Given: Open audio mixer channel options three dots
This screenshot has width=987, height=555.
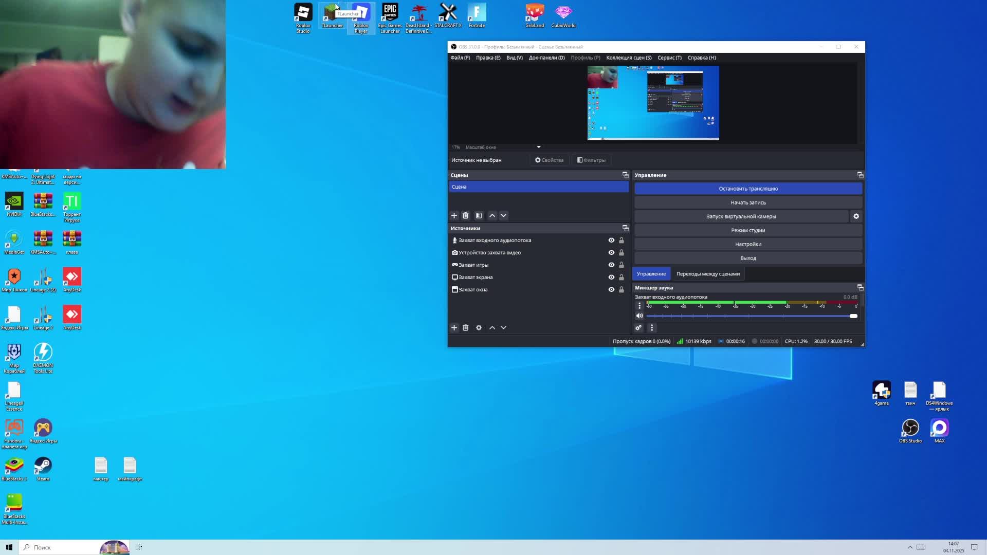Looking at the screenshot, I should (x=639, y=306).
